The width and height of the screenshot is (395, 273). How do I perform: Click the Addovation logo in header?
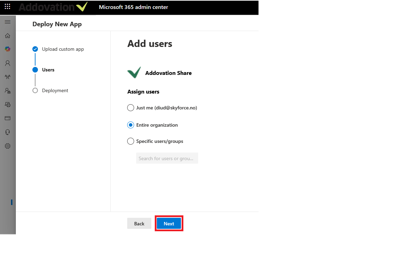click(x=53, y=7)
